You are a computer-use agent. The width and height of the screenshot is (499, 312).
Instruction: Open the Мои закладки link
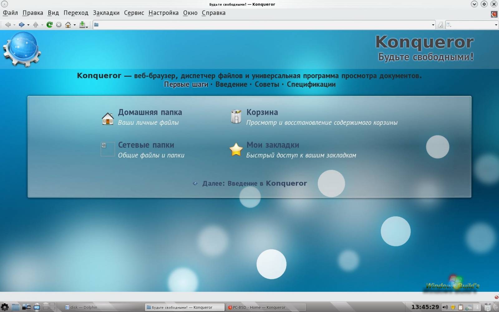[x=273, y=145]
